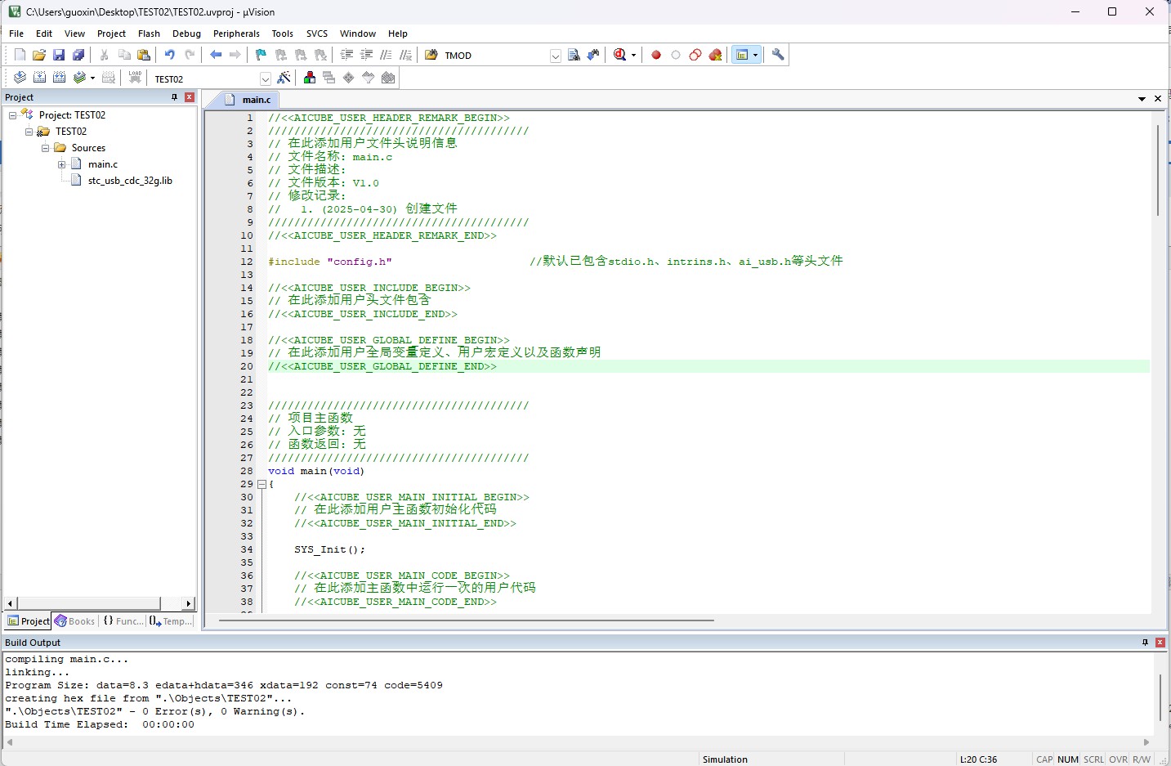Rebuild all target files
The image size is (1171, 766).
[x=59, y=78]
